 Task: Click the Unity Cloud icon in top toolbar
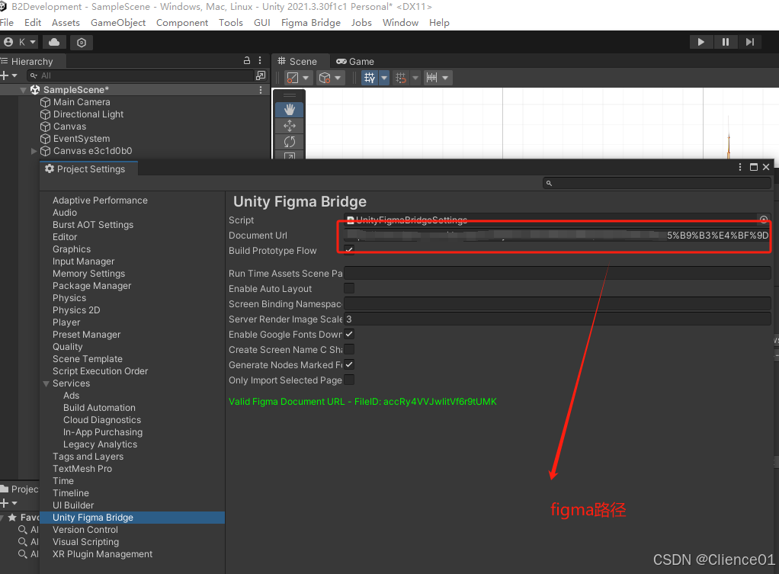(x=53, y=42)
